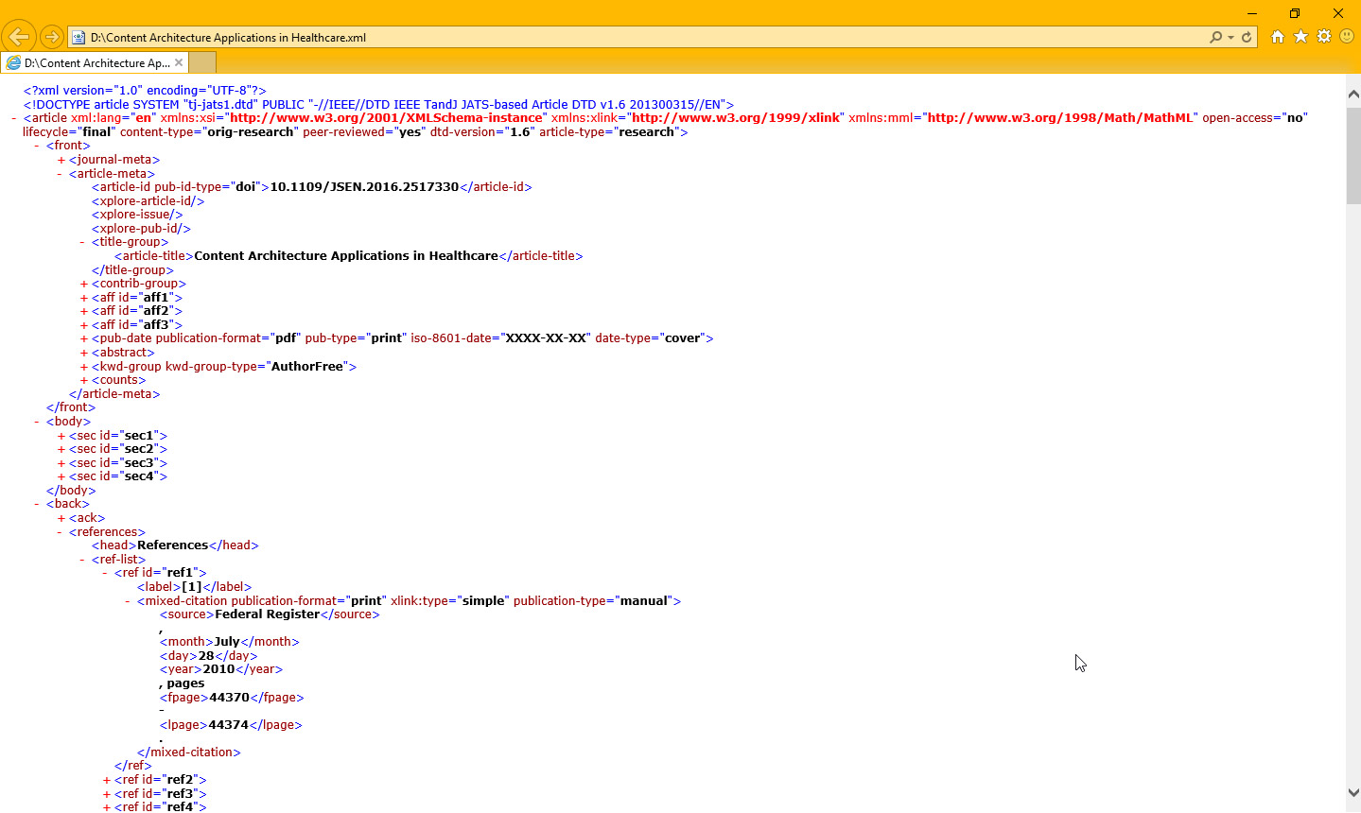1361x813 pixels.
Task: Collapse the root article element
Action: pos(14,118)
